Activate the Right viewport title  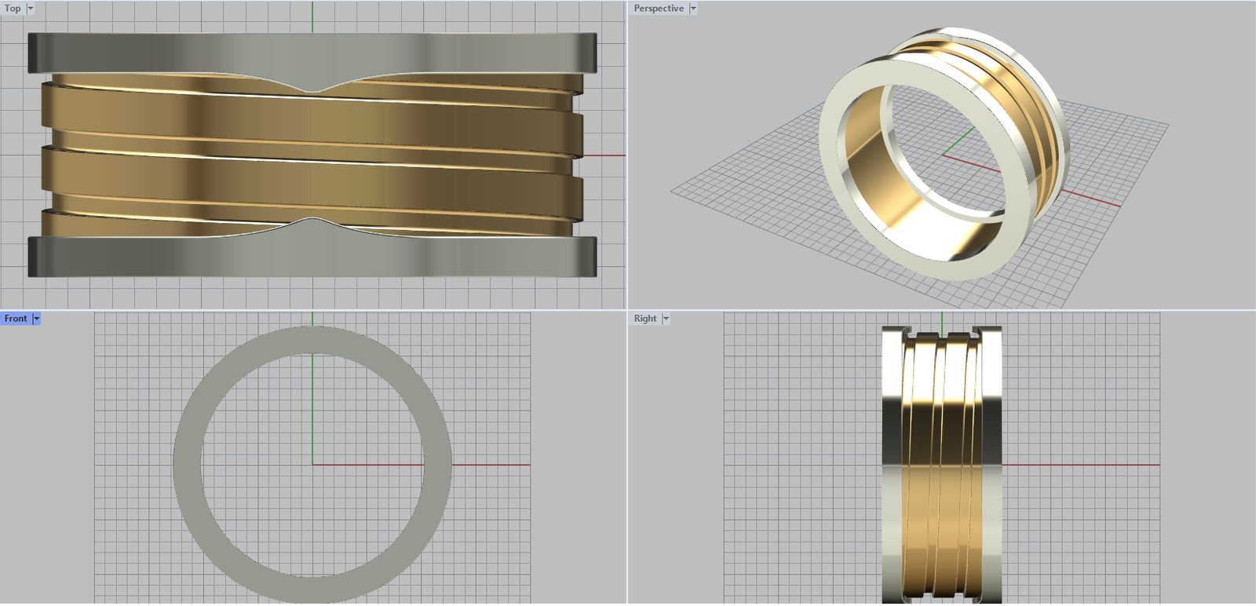645,319
